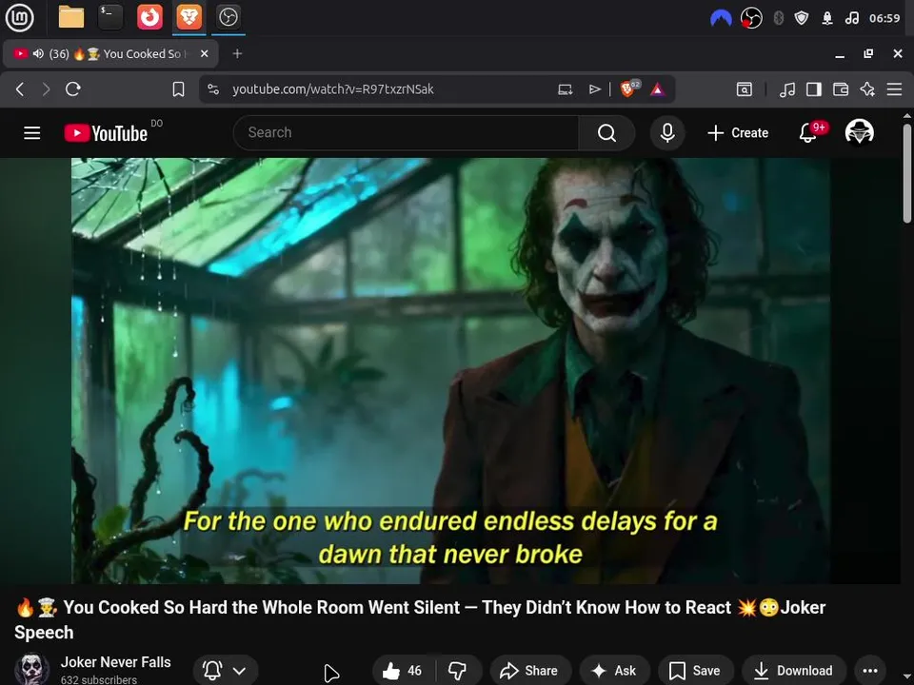
Task: Toggle the browser sidebar panel
Action: [814, 89]
